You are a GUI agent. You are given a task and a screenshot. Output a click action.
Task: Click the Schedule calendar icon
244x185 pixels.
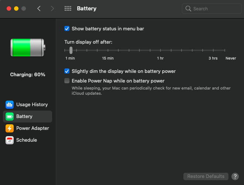pyautogui.click(x=10, y=140)
